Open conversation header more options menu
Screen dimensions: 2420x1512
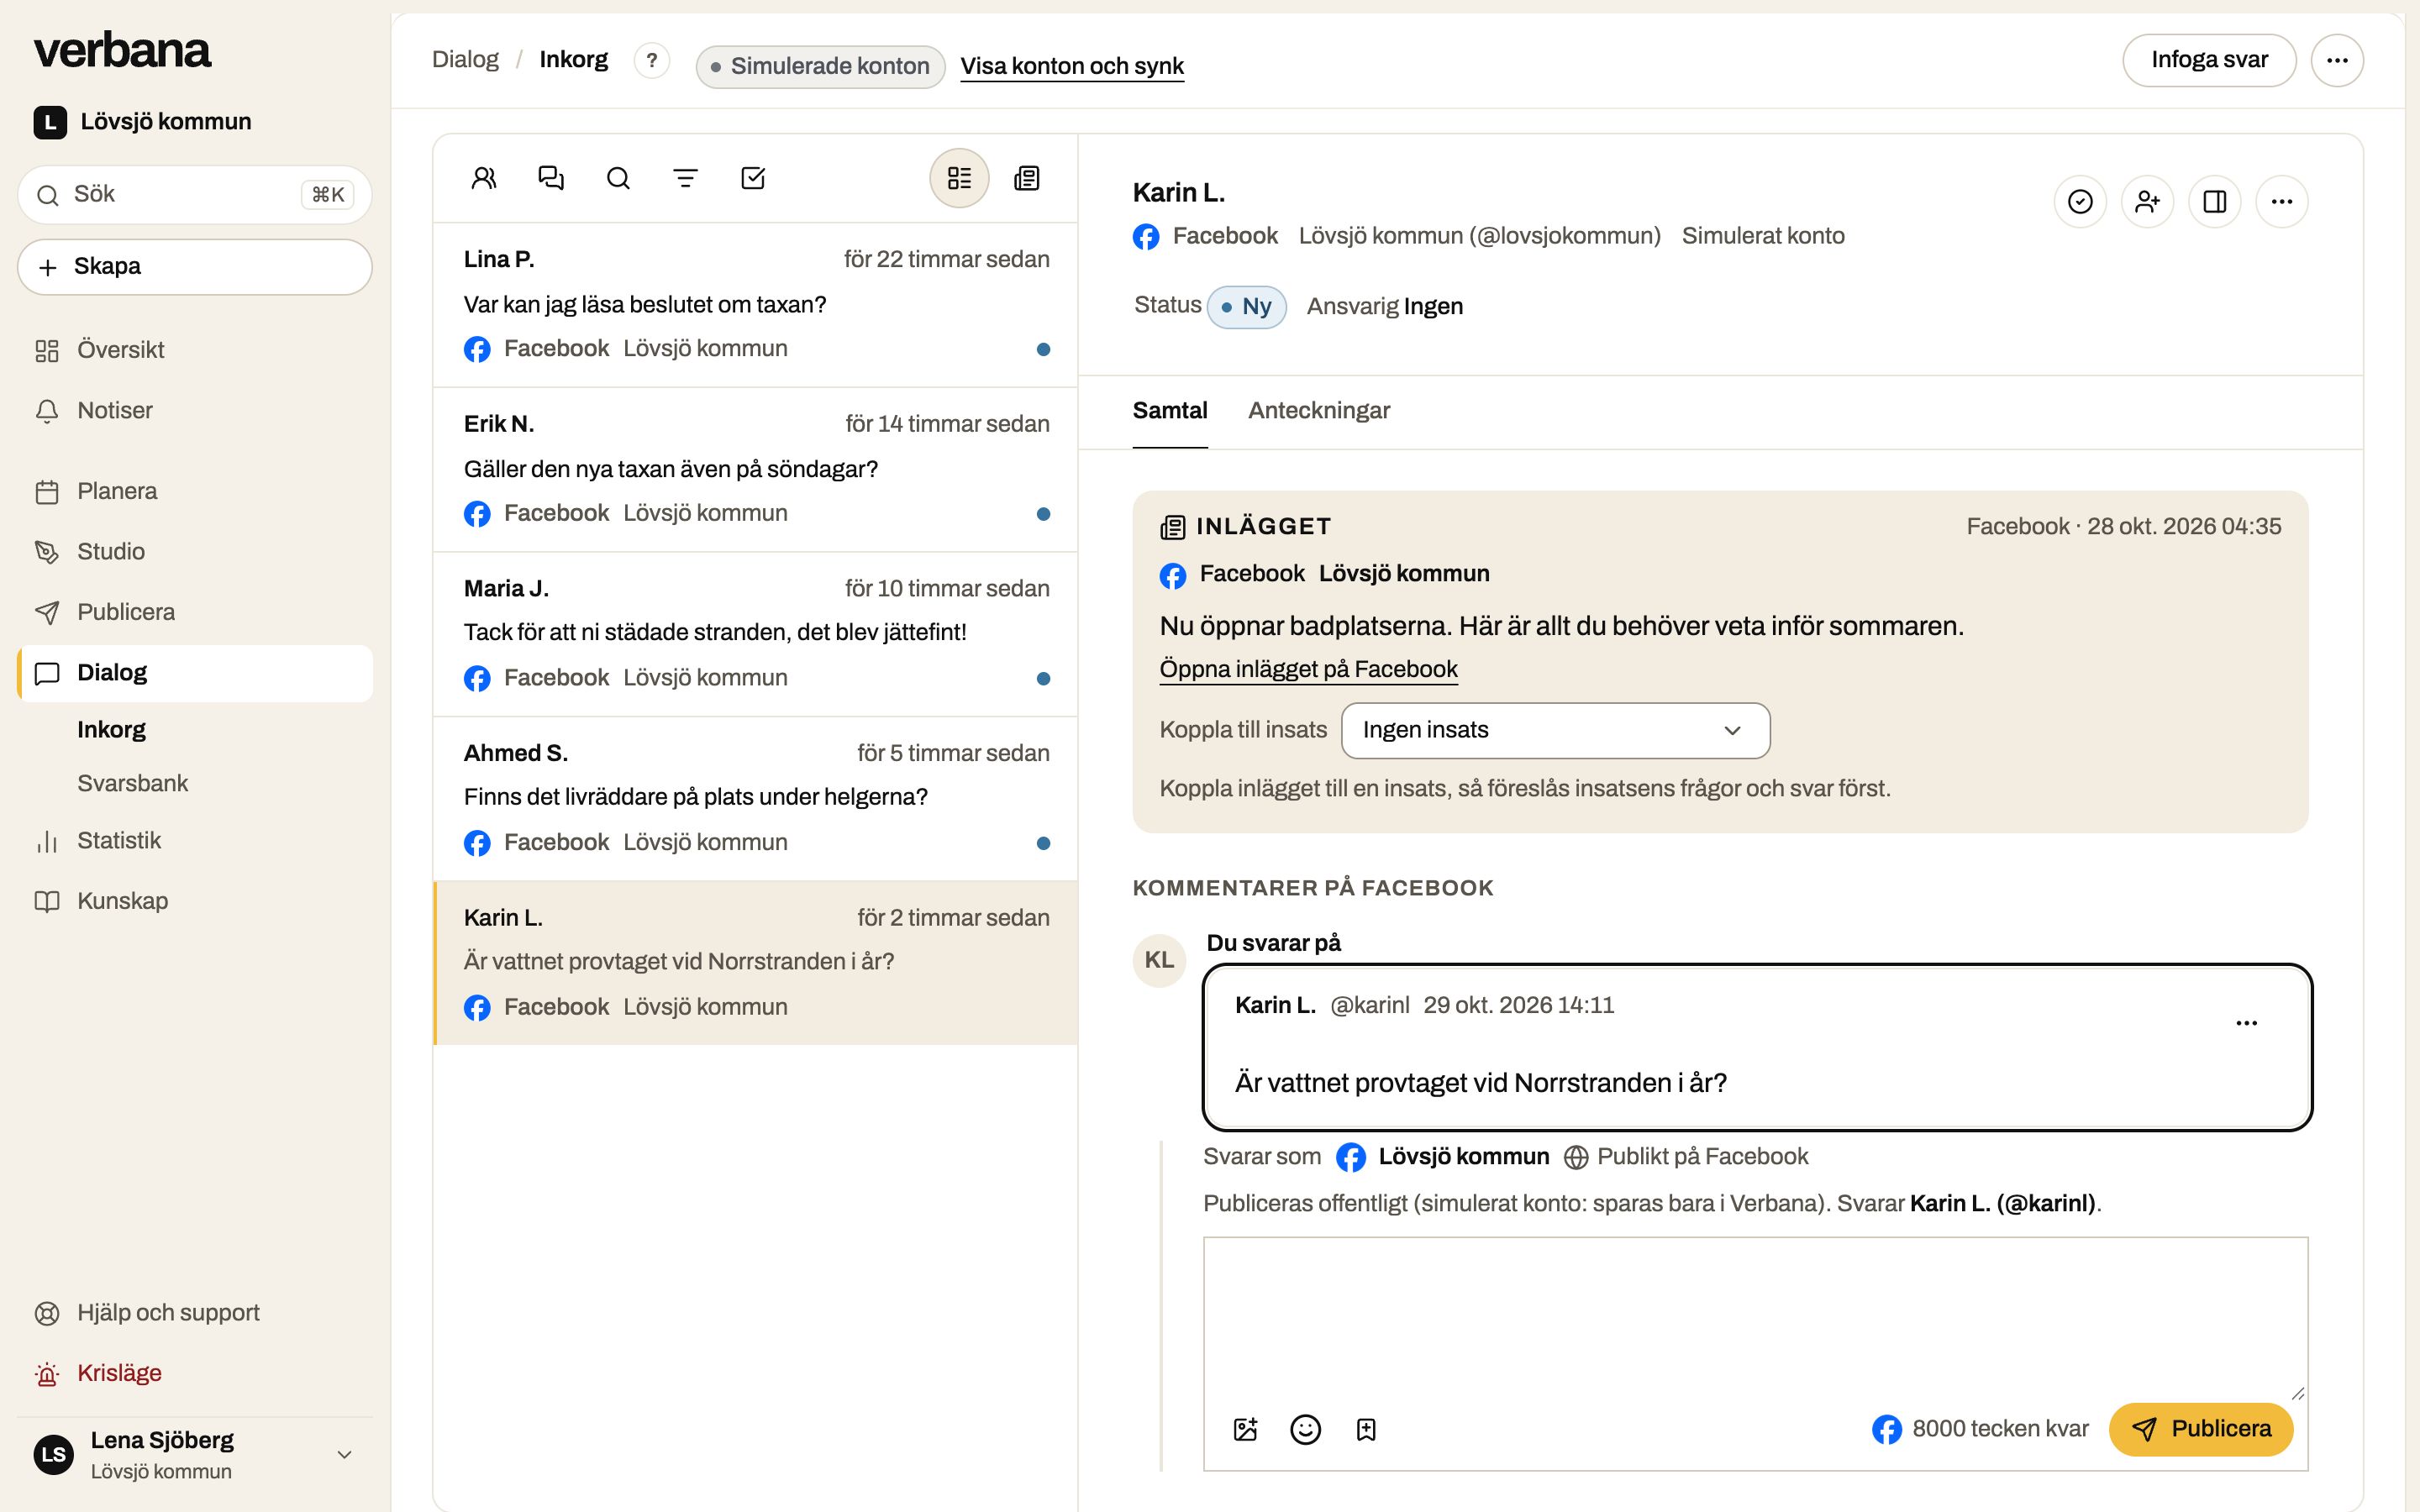click(x=2282, y=202)
